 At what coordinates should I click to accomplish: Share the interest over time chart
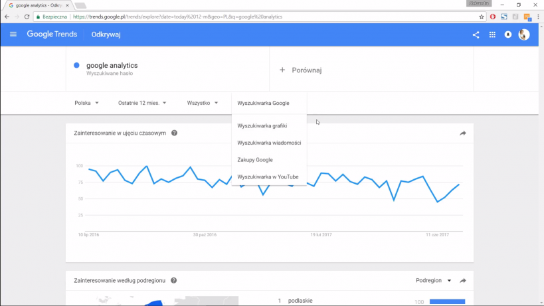point(463,133)
